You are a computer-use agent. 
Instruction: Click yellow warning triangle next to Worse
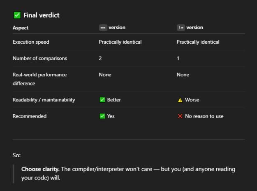coord(180,100)
